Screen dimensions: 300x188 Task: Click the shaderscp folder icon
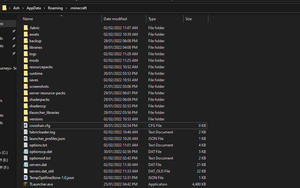pos(26,106)
